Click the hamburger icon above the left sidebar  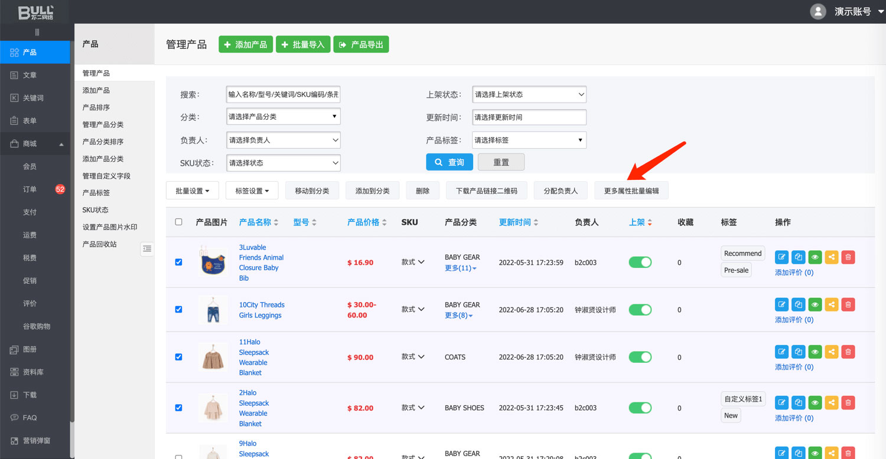pos(37,32)
